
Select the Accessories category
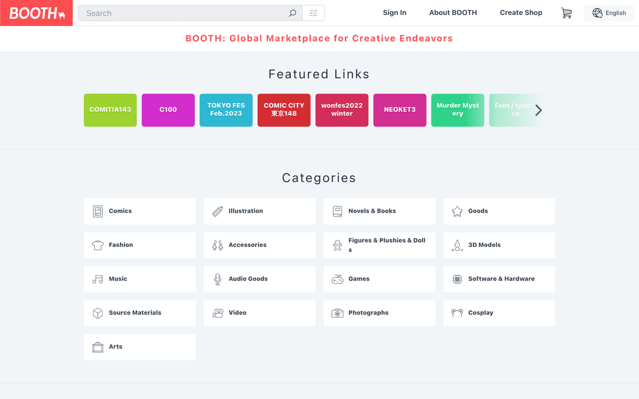tap(259, 245)
